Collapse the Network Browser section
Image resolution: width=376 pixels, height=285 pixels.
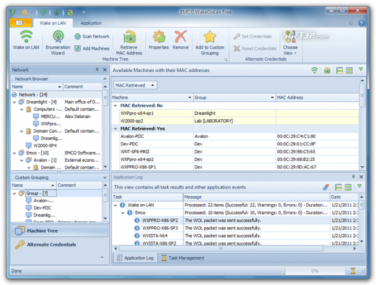point(105,79)
